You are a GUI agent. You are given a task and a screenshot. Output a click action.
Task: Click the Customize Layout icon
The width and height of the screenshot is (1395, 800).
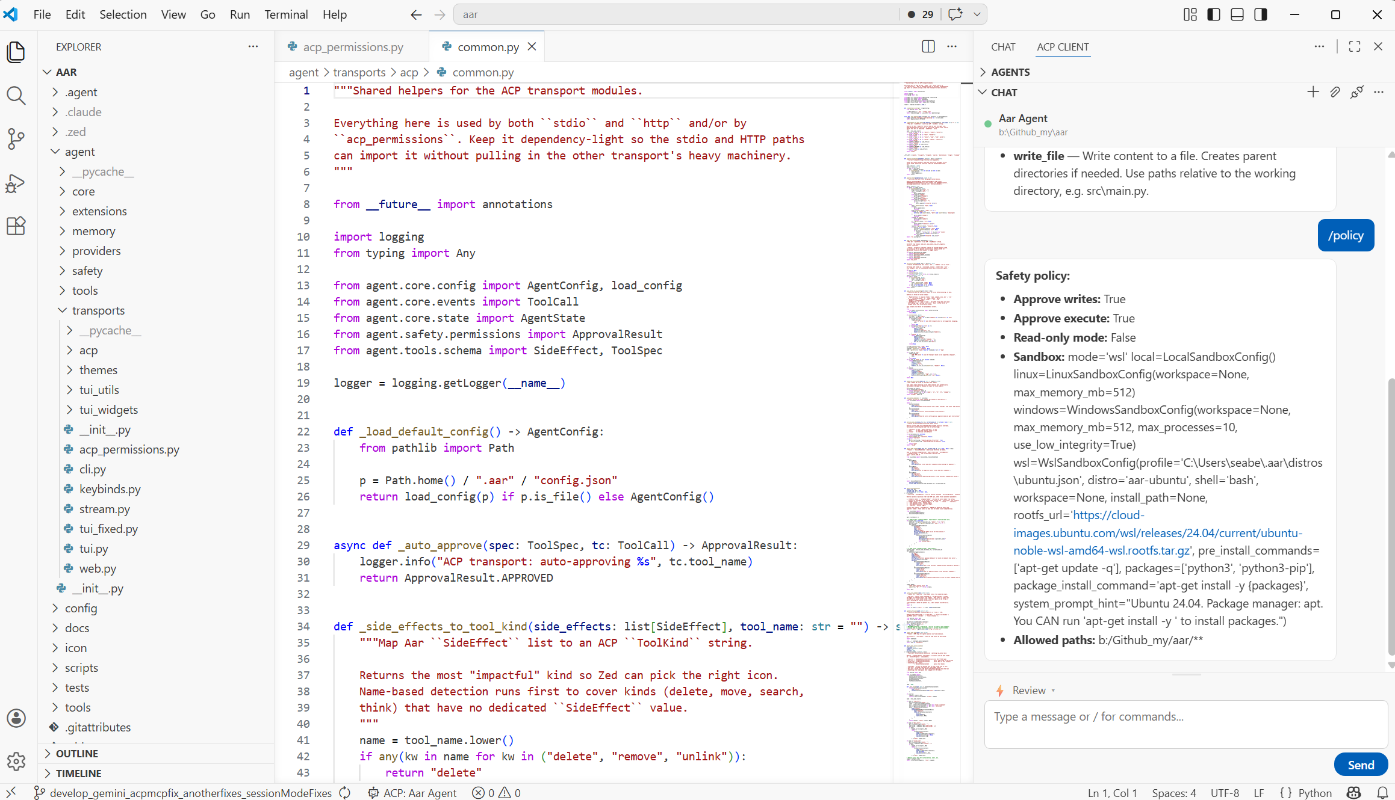click(1190, 14)
